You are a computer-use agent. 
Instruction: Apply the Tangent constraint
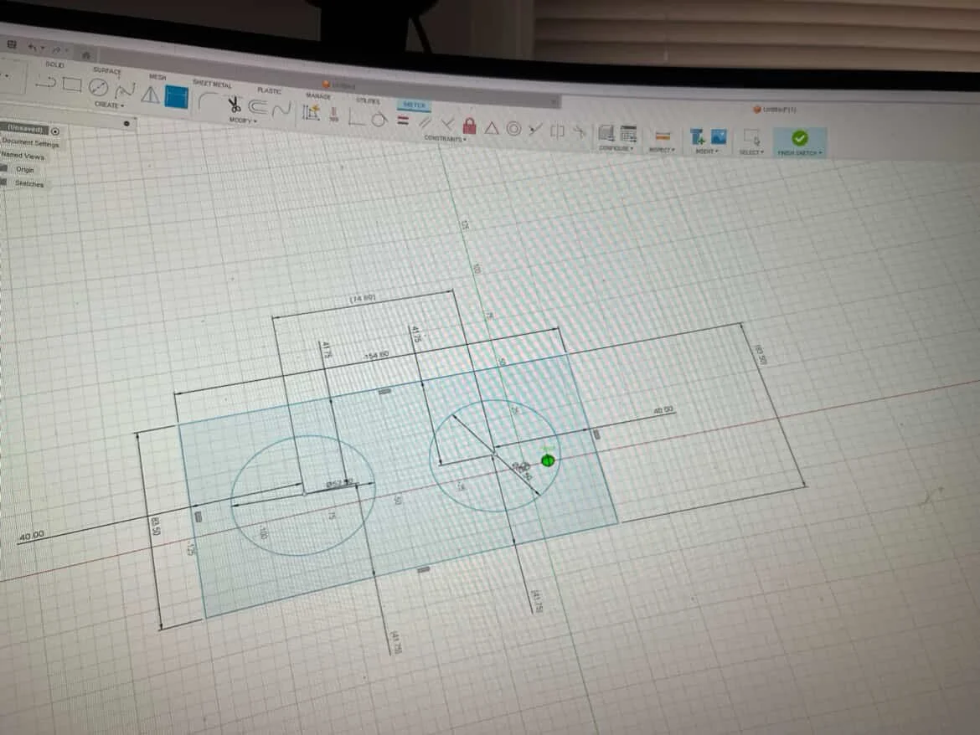379,119
